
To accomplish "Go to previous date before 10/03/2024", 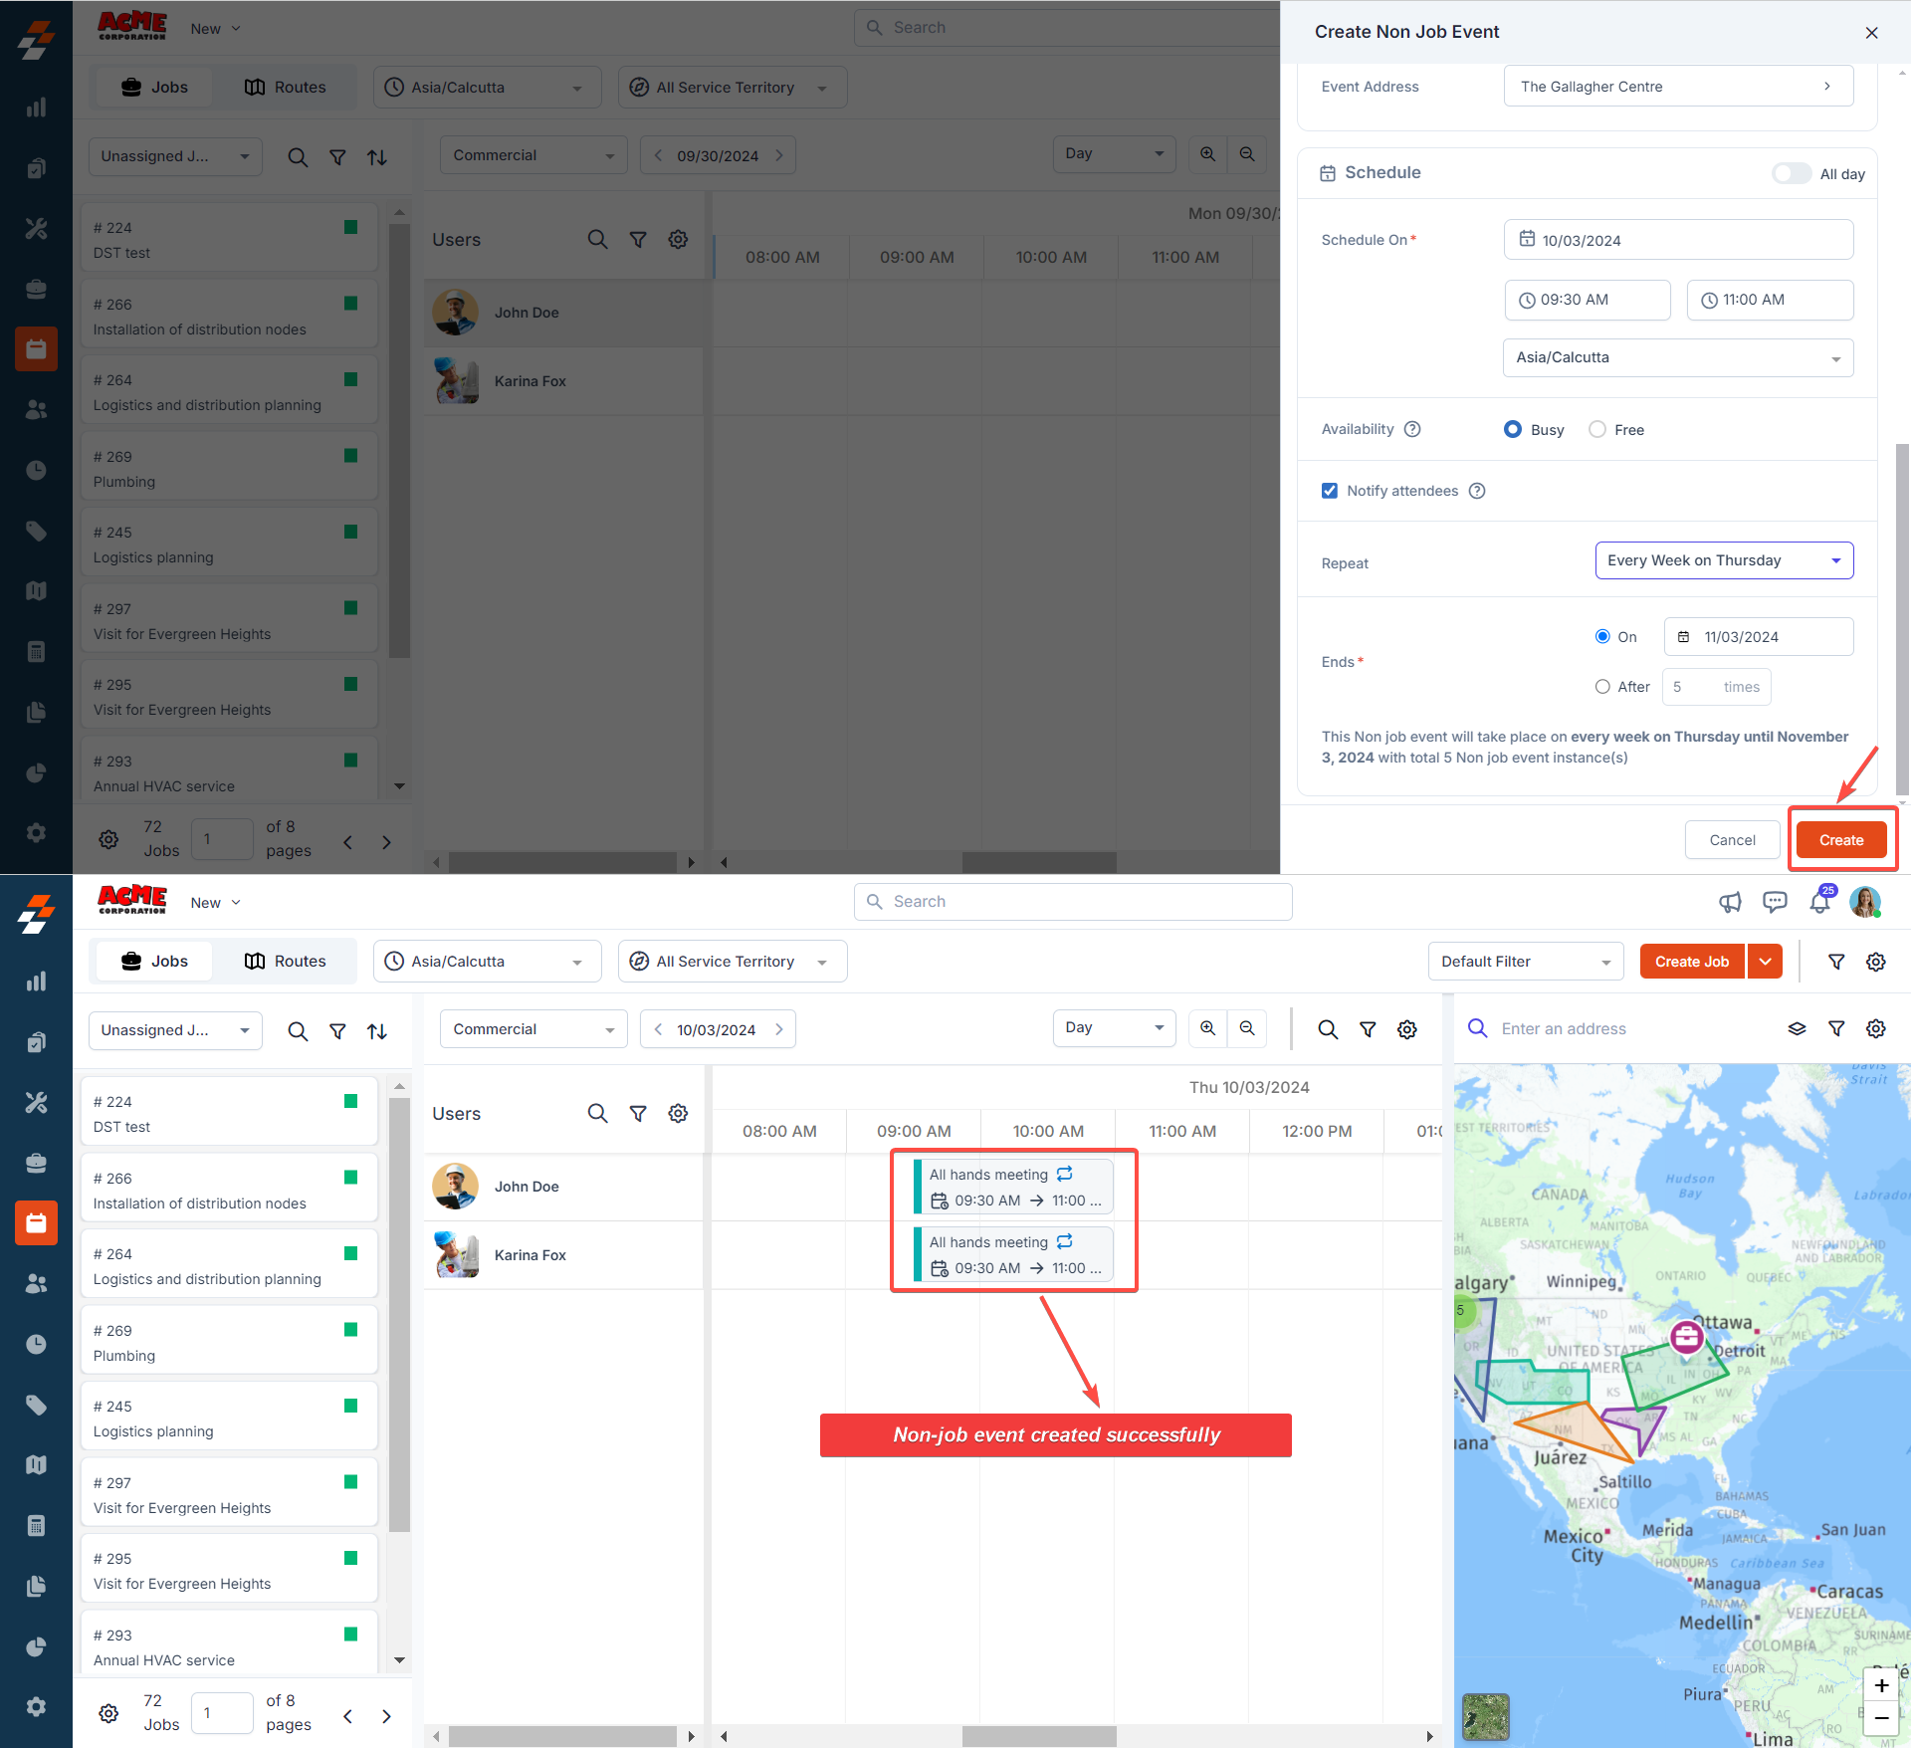I will pos(658,1029).
